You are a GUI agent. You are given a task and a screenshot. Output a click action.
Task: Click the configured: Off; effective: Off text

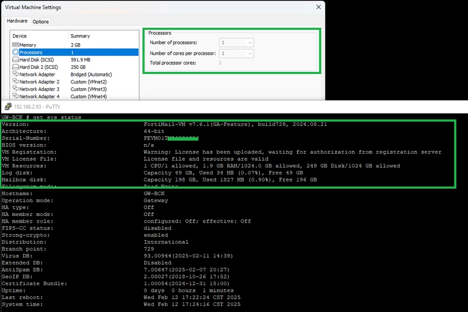(x=197, y=221)
